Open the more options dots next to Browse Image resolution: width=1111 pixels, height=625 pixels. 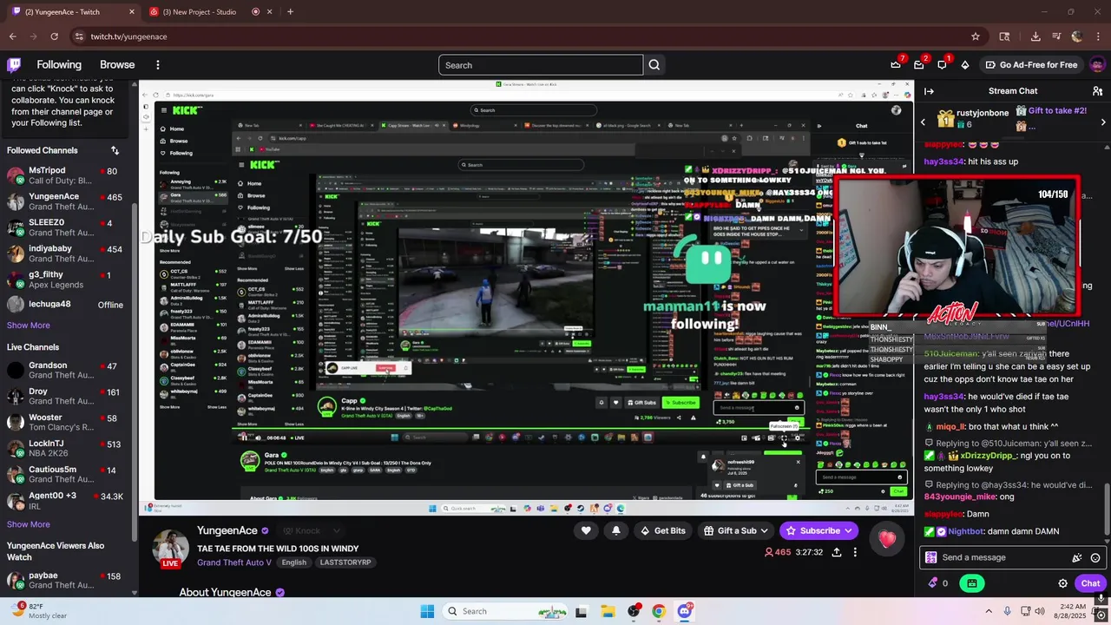157,65
